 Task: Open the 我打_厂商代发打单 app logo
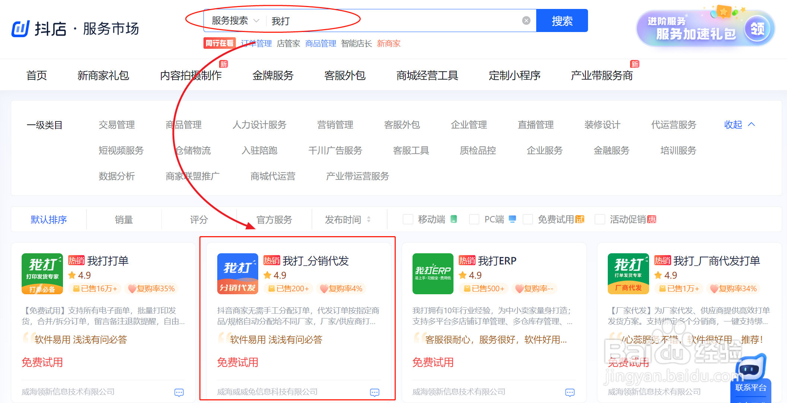628,274
